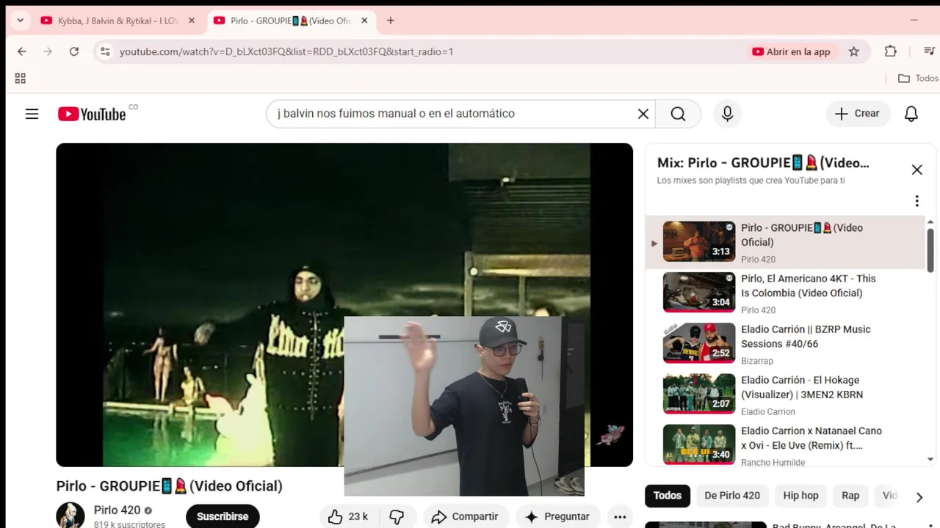Bookmark this page with star icon
This screenshot has width=940, height=528.
[x=854, y=51]
